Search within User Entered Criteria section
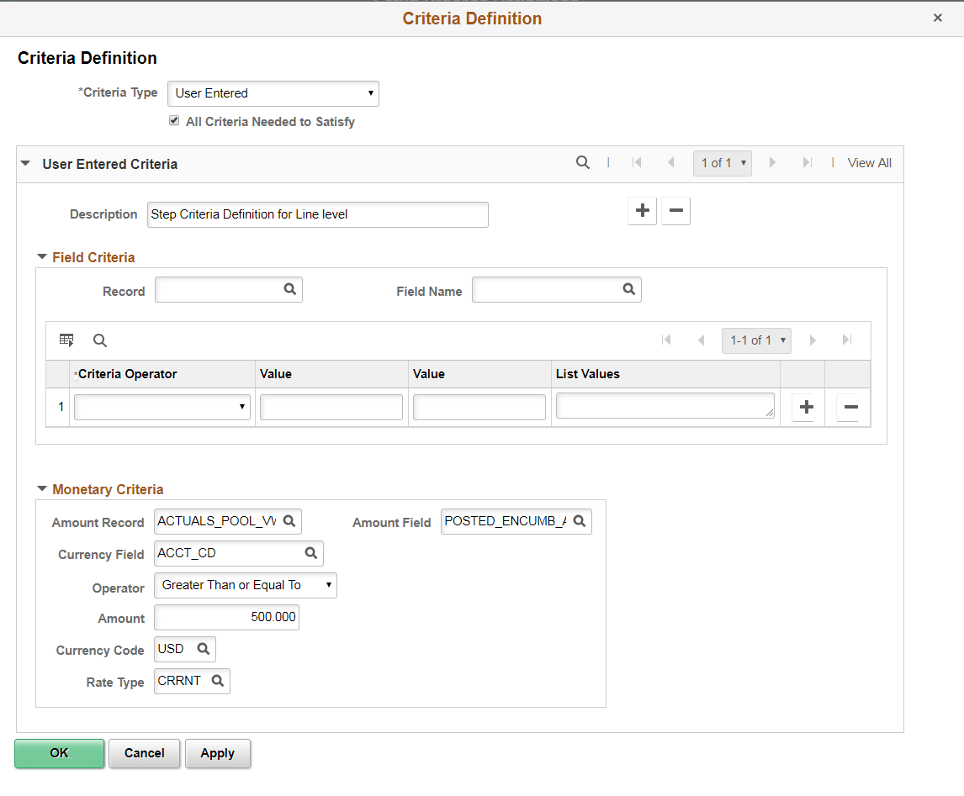Viewport: 964px width, 796px height. (583, 162)
